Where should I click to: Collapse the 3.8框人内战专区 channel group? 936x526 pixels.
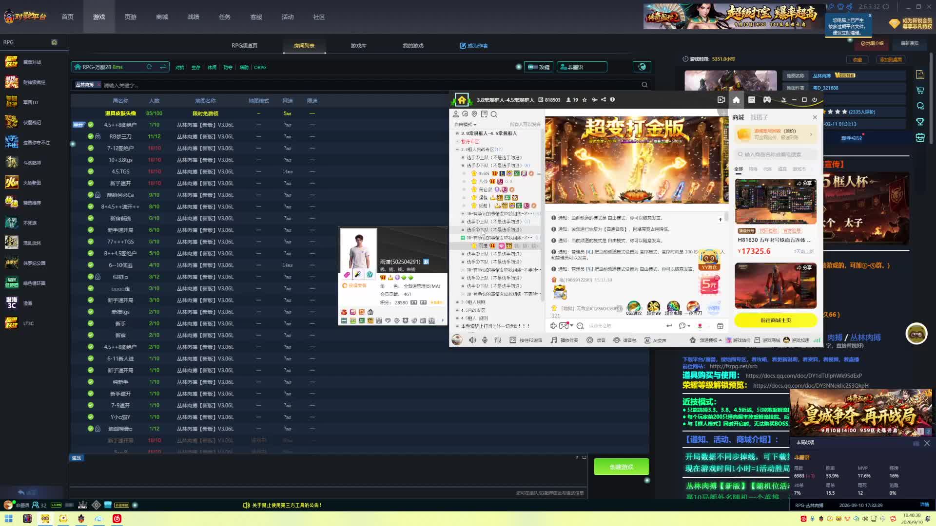coord(458,150)
